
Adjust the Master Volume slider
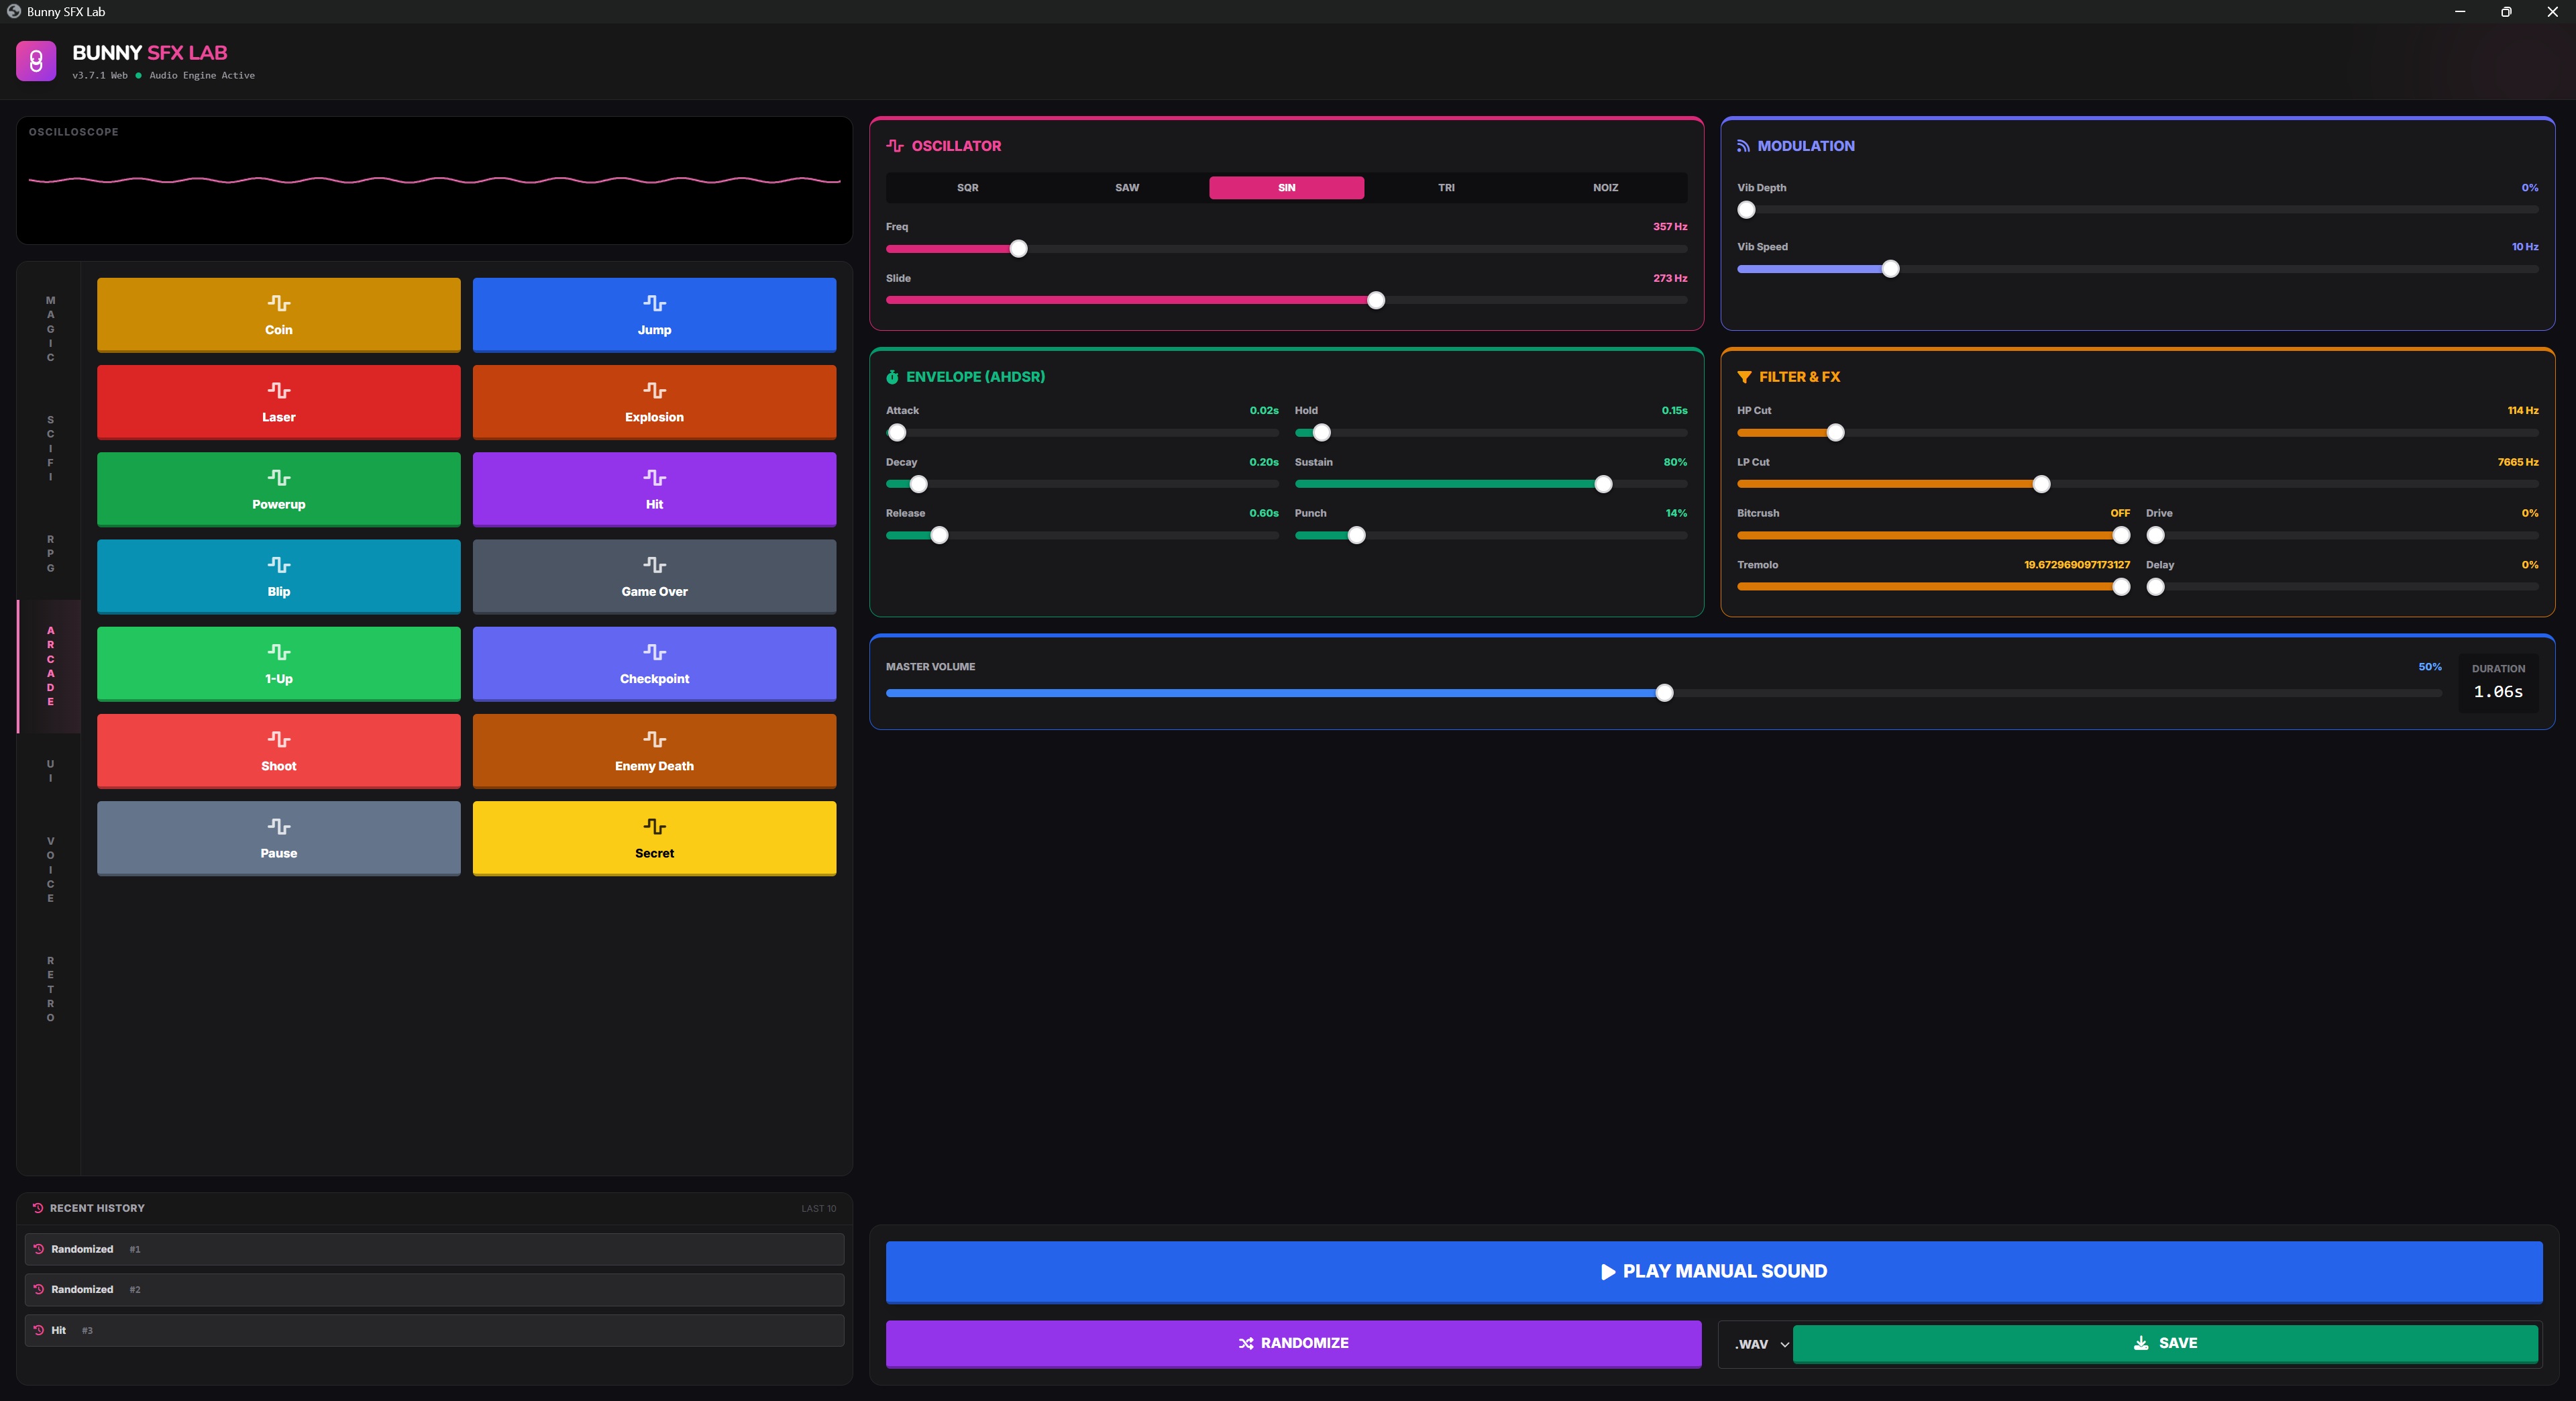pyautogui.click(x=1665, y=693)
